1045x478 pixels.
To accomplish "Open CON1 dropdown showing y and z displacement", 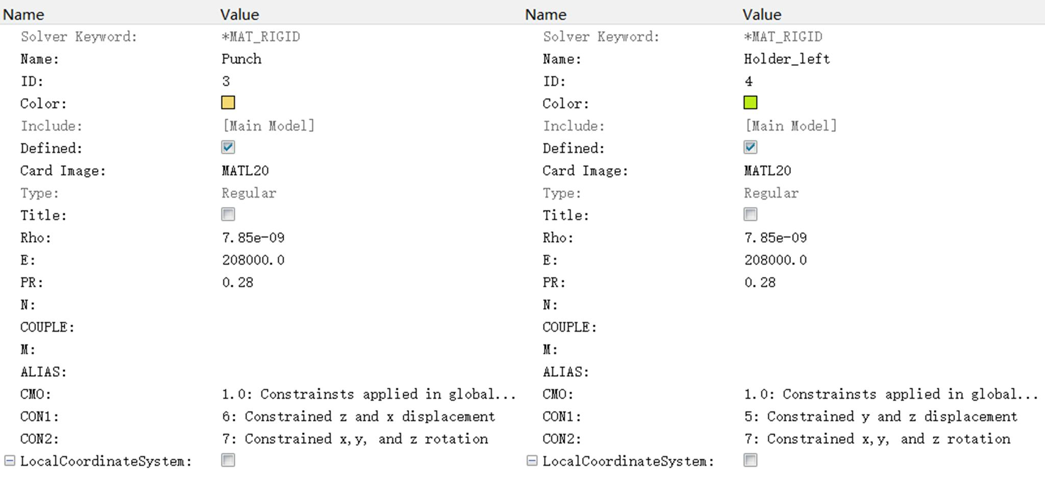I will point(881,416).
